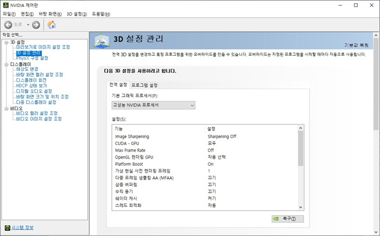Open the 편집 menu

[27, 14]
